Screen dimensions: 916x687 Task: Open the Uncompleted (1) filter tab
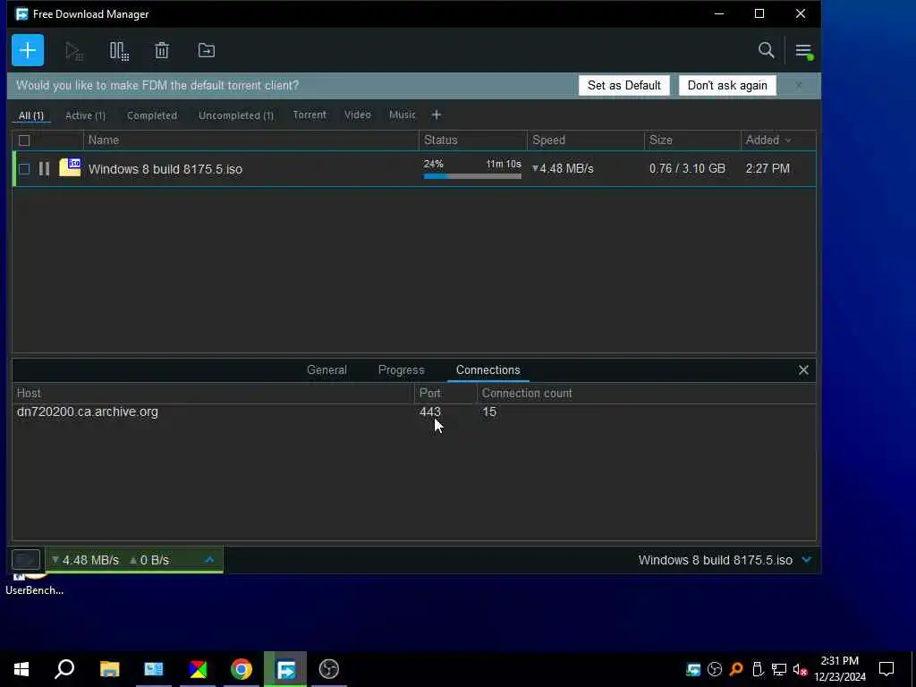click(x=236, y=115)
